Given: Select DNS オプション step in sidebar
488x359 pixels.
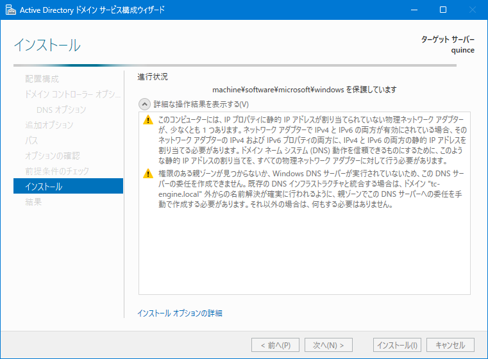Looking at the screenshot, I should point(62,110).
